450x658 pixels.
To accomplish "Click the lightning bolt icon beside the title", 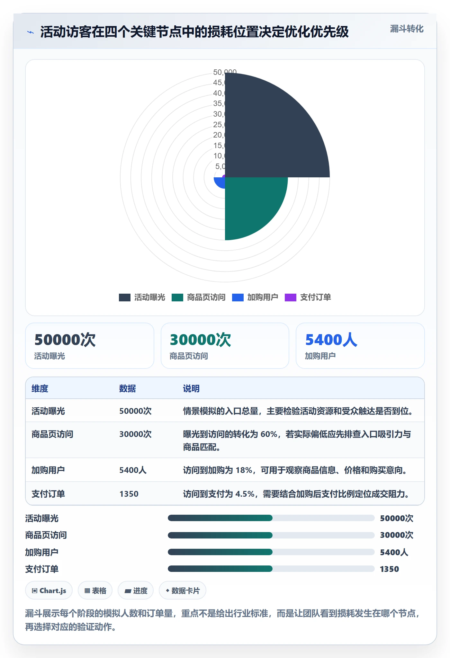I will coord(31,32).
